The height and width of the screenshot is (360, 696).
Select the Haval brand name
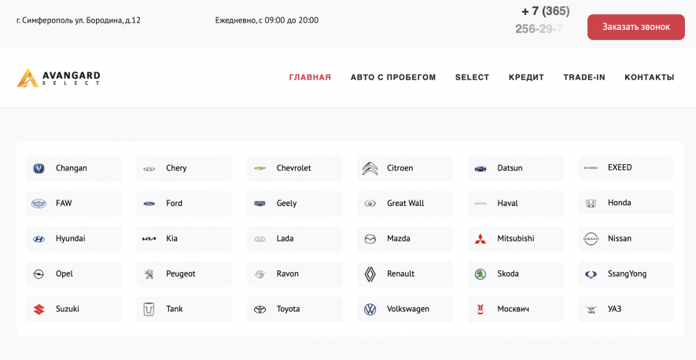[508, 204]
